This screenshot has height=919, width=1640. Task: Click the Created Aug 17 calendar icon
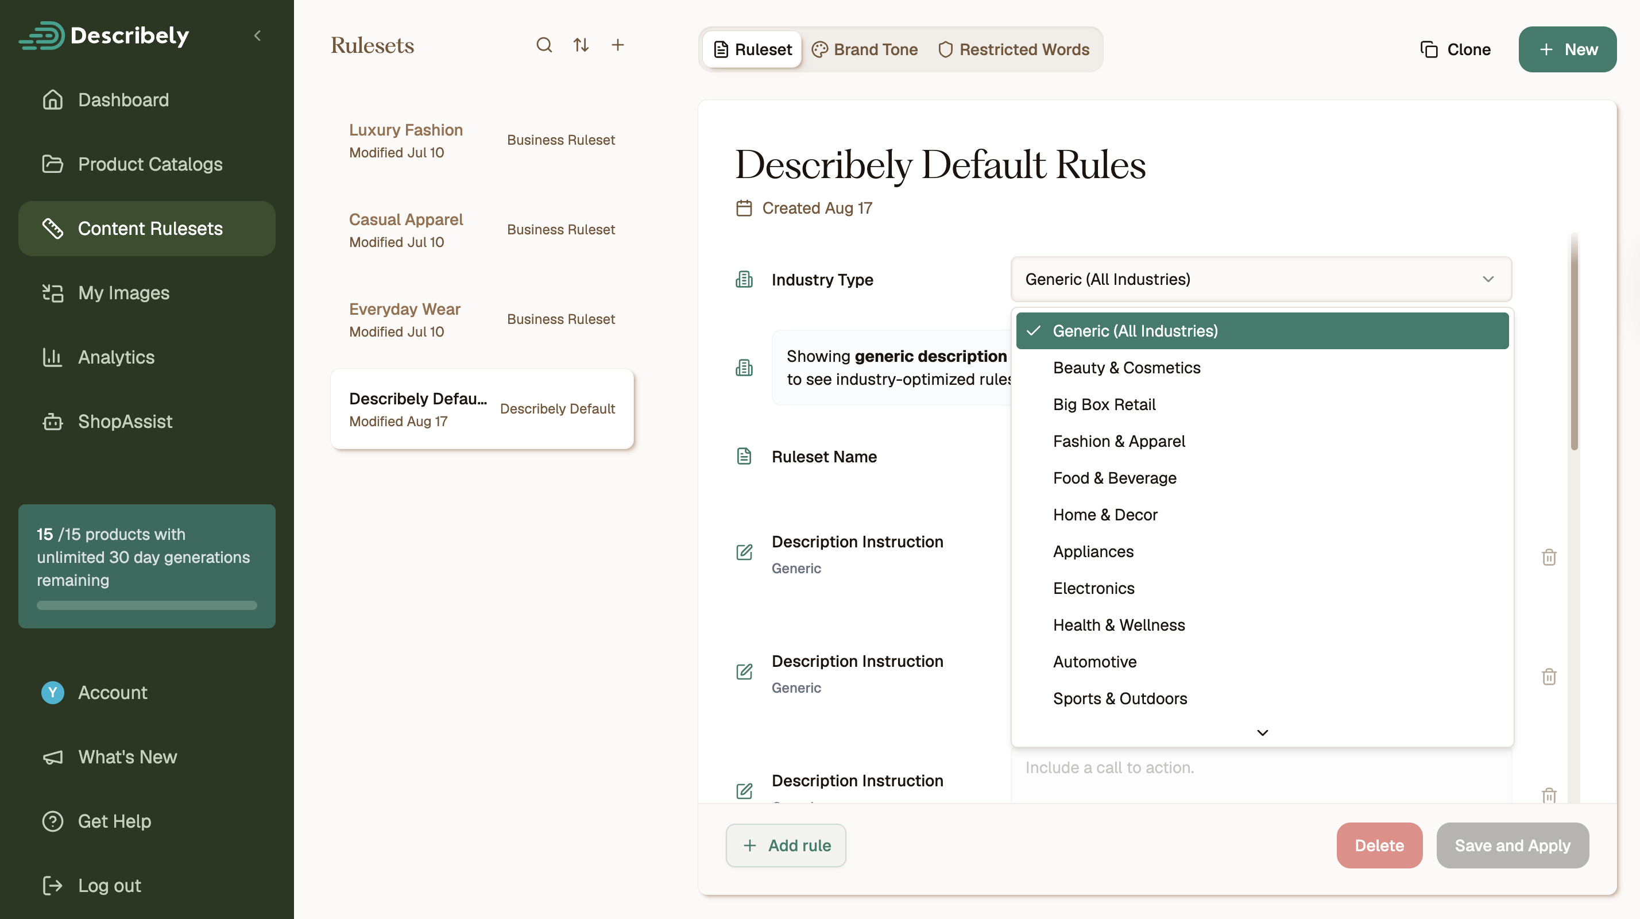[x=744, y=208]
